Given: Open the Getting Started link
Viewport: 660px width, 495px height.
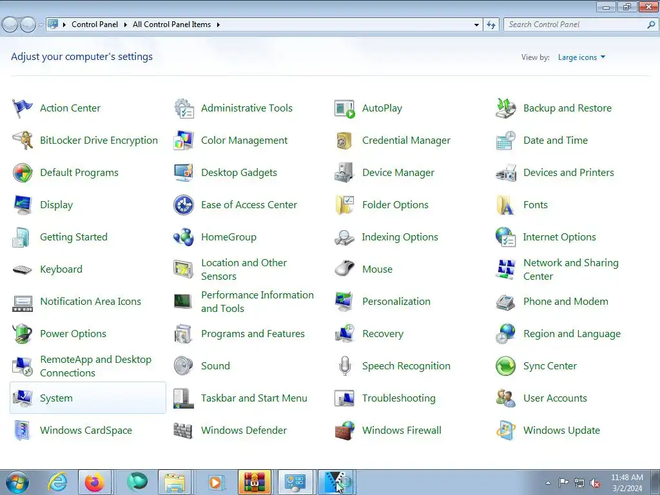Looking at the screenshot, I should click(x=73, y=237).
